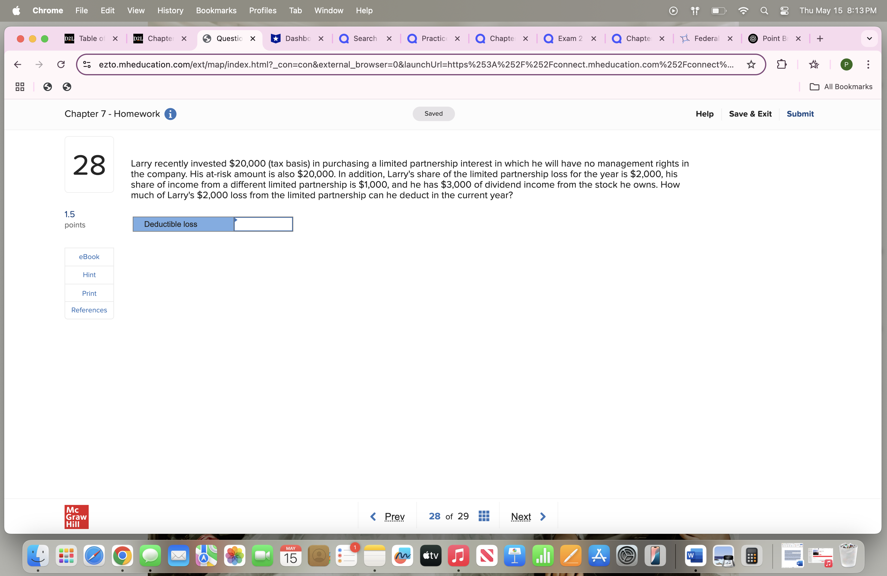Open site settings from the address bar
Screen dimensions: 887x576
pyautogui.click(x=87, y=64)
